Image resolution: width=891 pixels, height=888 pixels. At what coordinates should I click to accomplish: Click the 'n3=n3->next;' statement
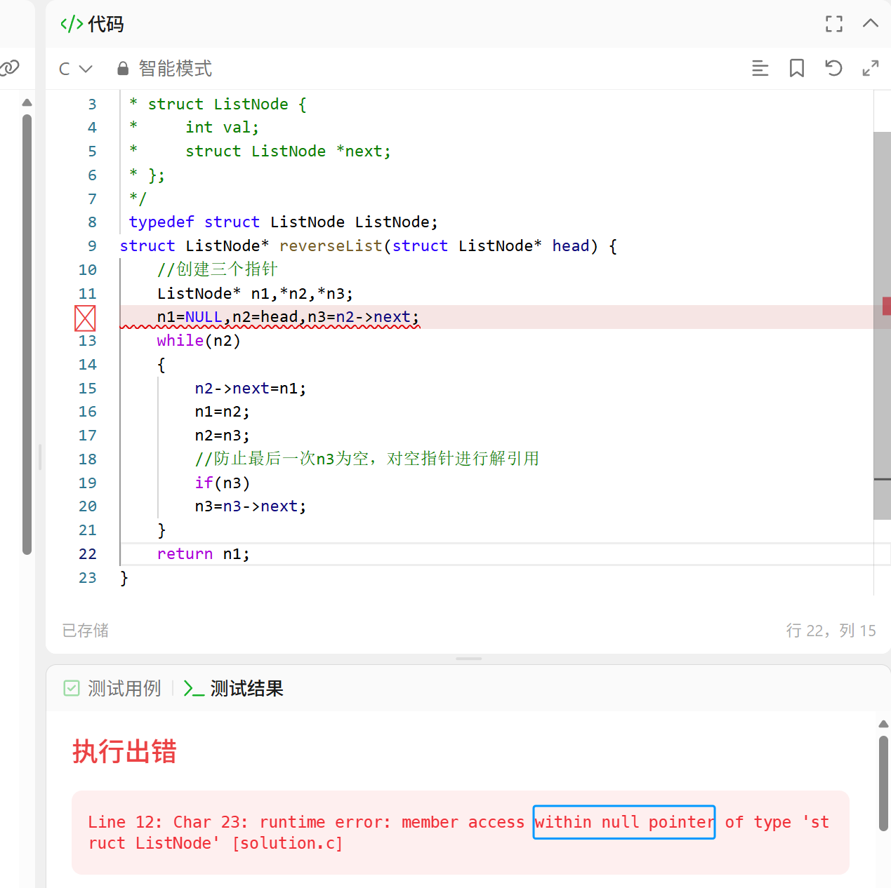(x=251, y=506)
